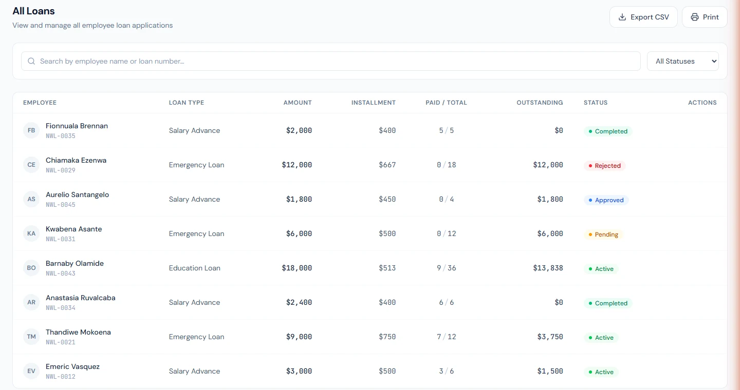The width and height of the screenshot is (740, 390).
Task: Click the Print button
Action: click(x=705, y=17)
